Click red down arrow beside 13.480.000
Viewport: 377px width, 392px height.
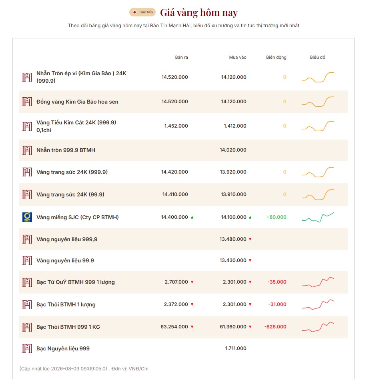point(250,239)
